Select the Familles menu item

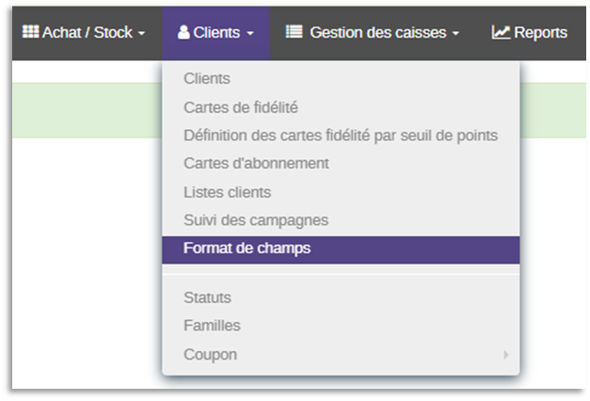(x=212, y=326)
